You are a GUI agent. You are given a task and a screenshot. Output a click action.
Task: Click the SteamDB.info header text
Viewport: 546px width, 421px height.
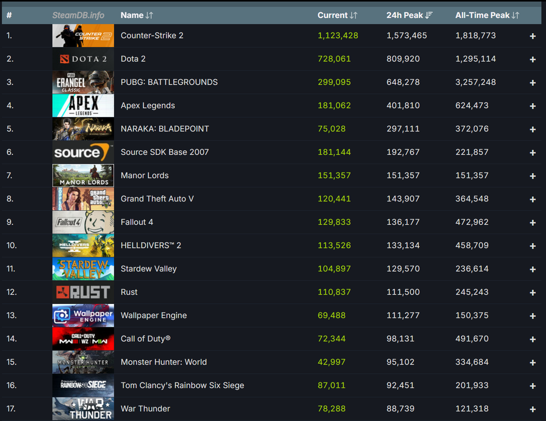pos(78,15)
